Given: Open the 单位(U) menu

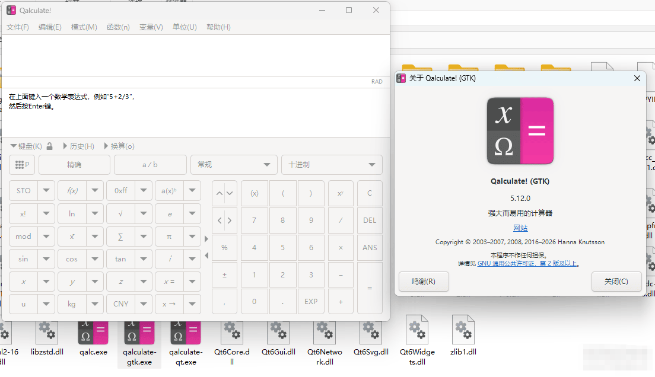Looking at the screenshot, I should click(185, 27).
